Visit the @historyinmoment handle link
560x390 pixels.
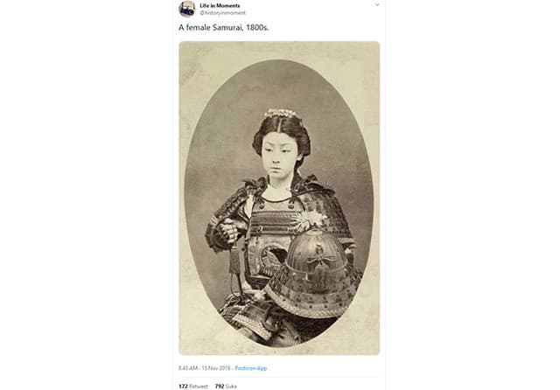point(222,13)
